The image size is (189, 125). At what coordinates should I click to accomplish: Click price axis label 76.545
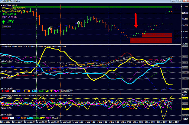(x=185, y=38)
